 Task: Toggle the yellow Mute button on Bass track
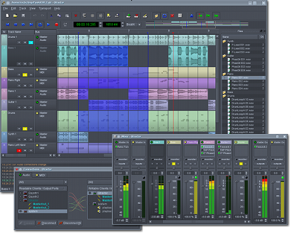(x=25, y=75)
